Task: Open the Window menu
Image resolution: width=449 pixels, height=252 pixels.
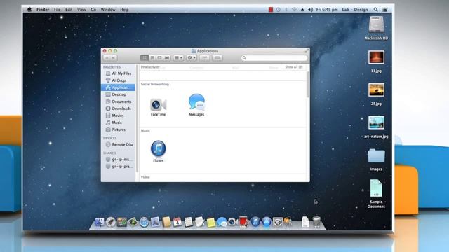Action: (108, 9)
